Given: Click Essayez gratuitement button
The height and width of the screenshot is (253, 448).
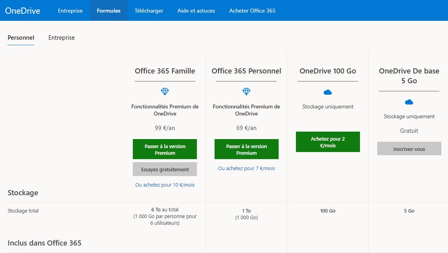Looking at the screenshot, I should coord(165,169).
